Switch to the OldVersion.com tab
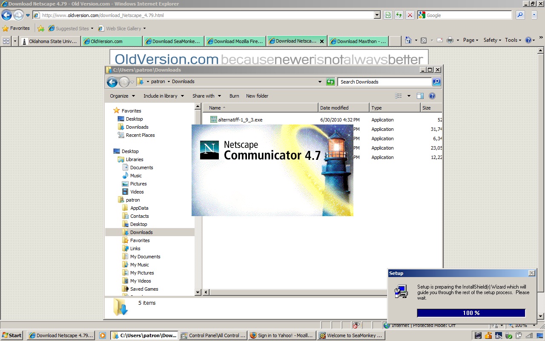 (111, 41)
